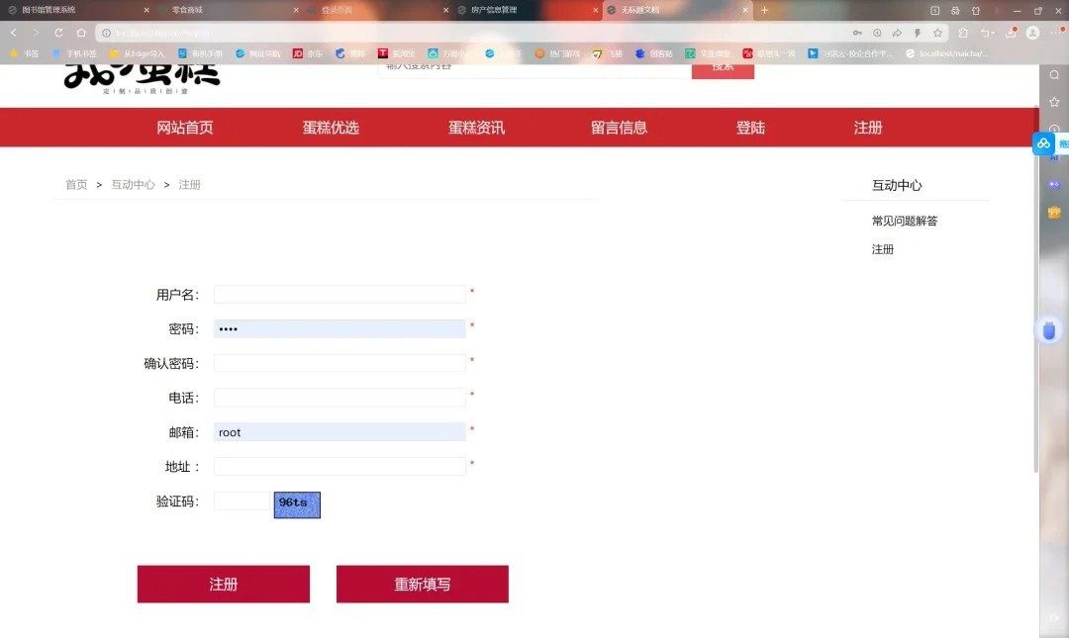
Task: Click the bookmark star in the address bar
Action: pos(937,33)
